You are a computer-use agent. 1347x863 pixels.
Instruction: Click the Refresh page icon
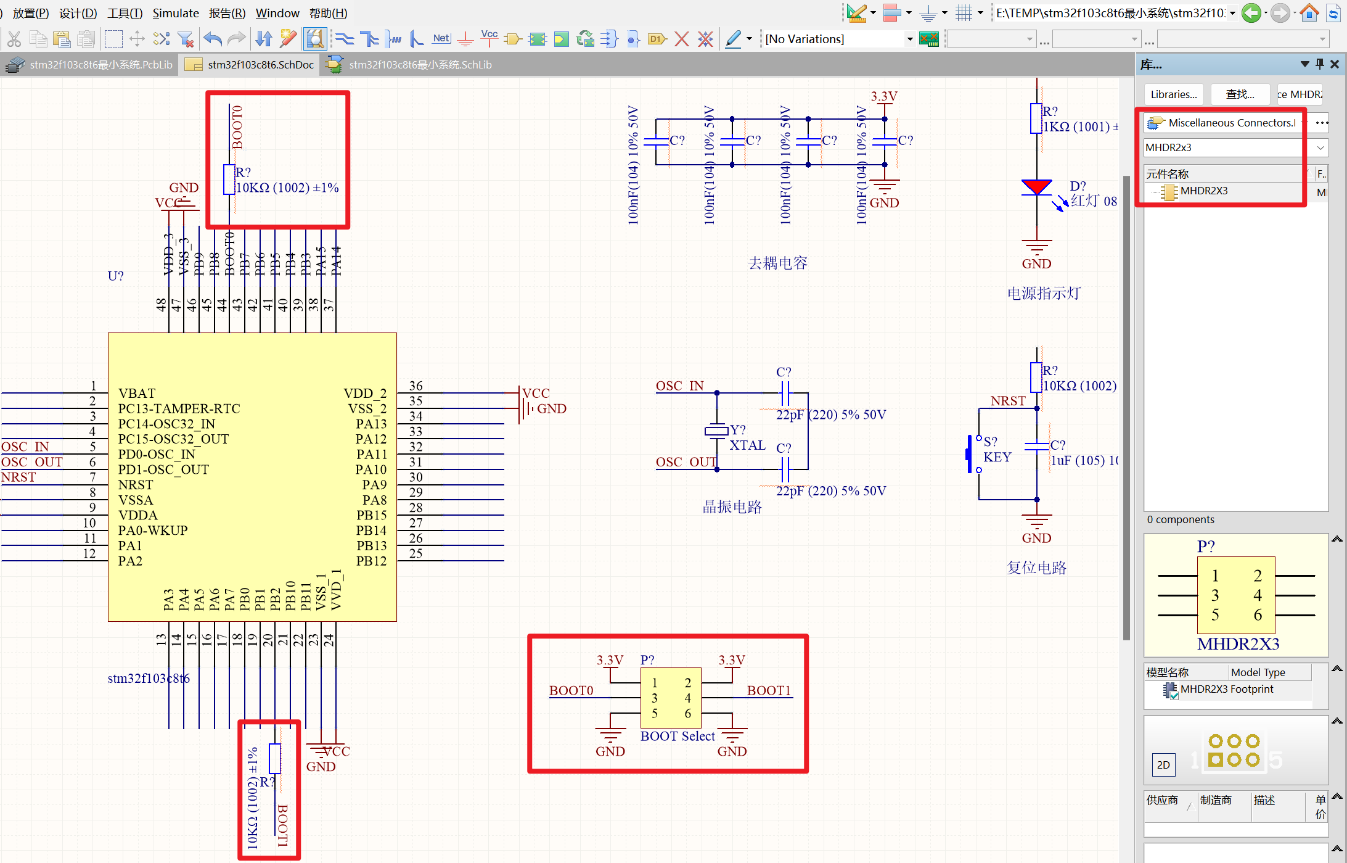(x=1333, y=13)
